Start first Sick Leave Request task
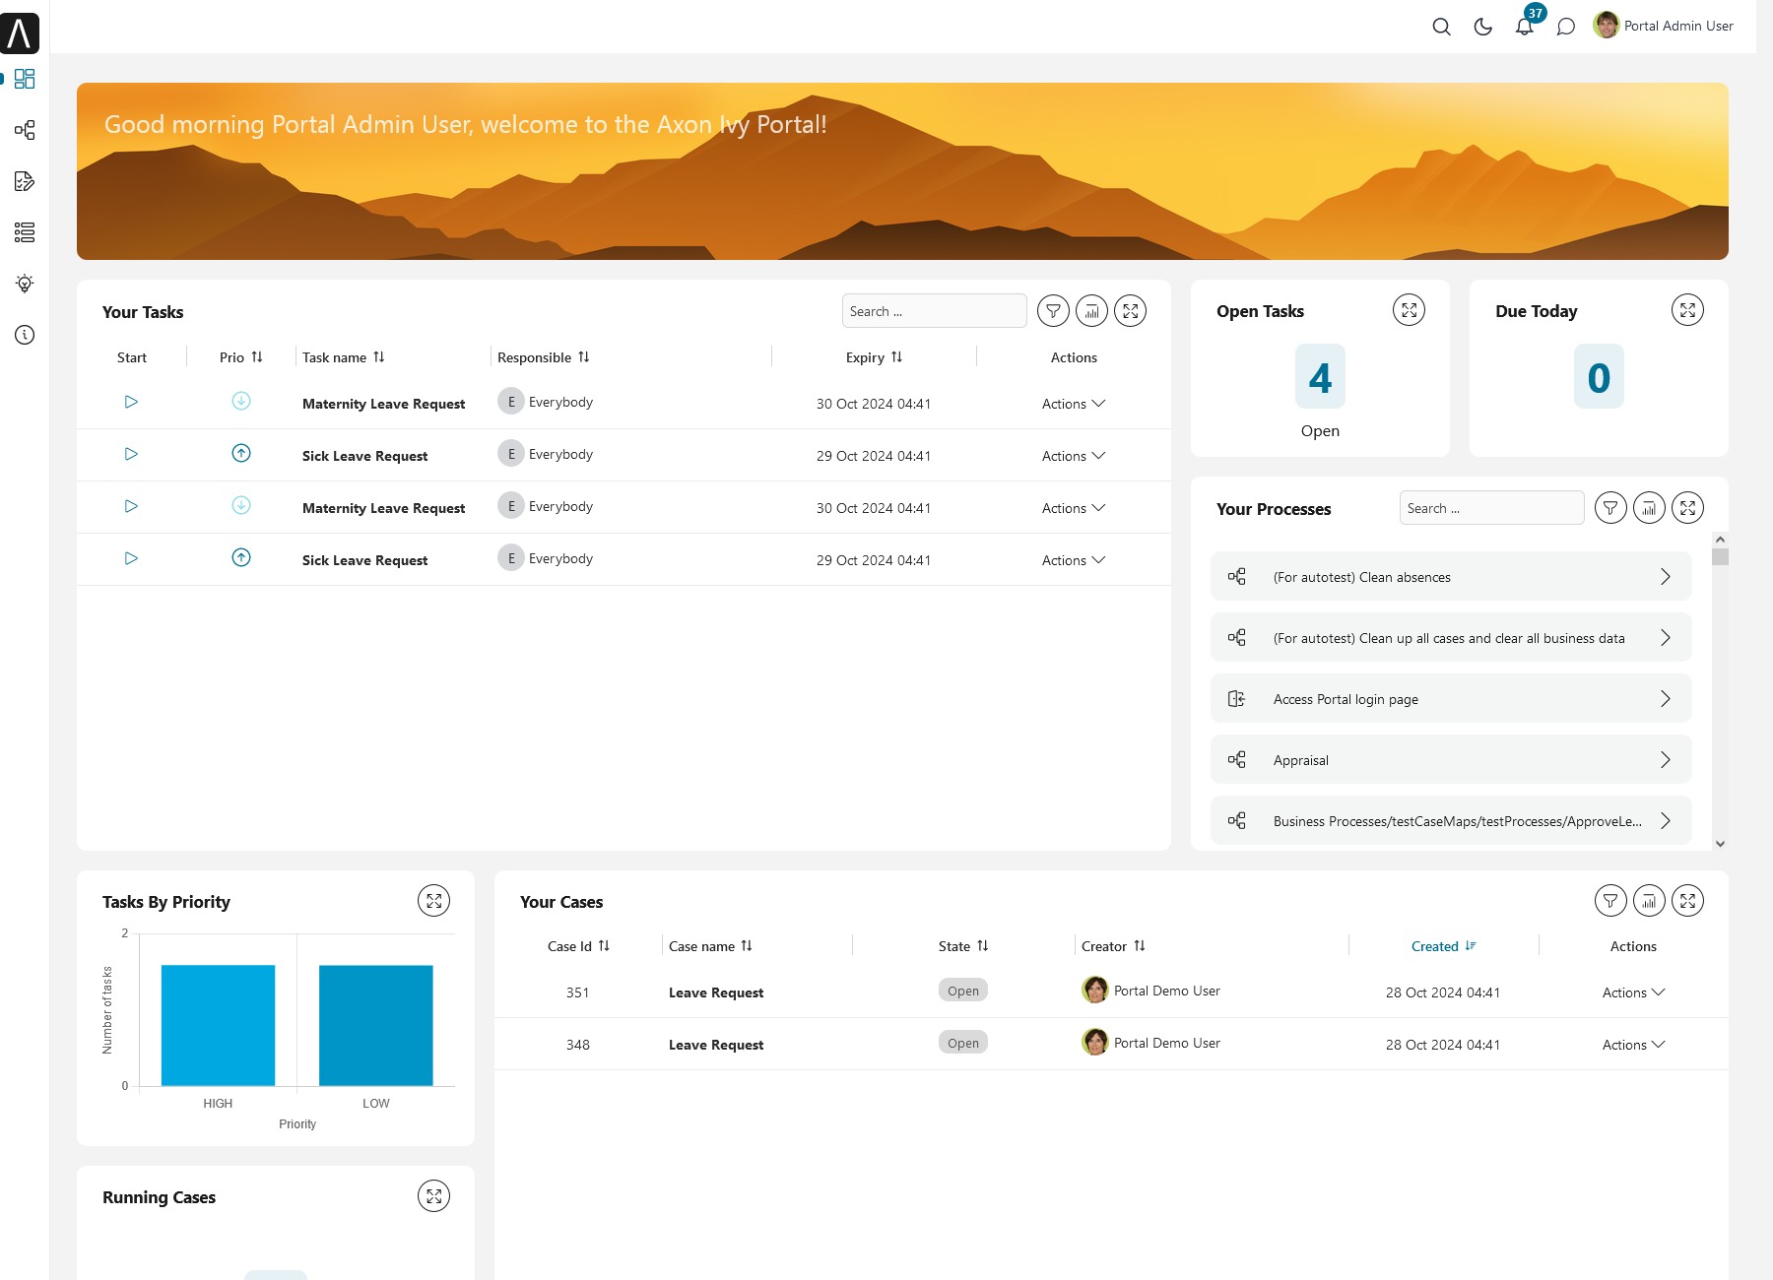 (x=131, y=454)
